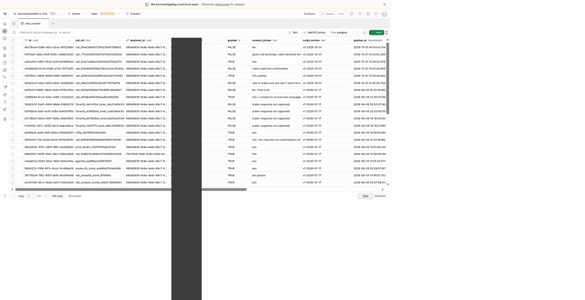This screenshot has width=585, height=300.
Task: Click the Connect button
Action: [x=133, y=14]
